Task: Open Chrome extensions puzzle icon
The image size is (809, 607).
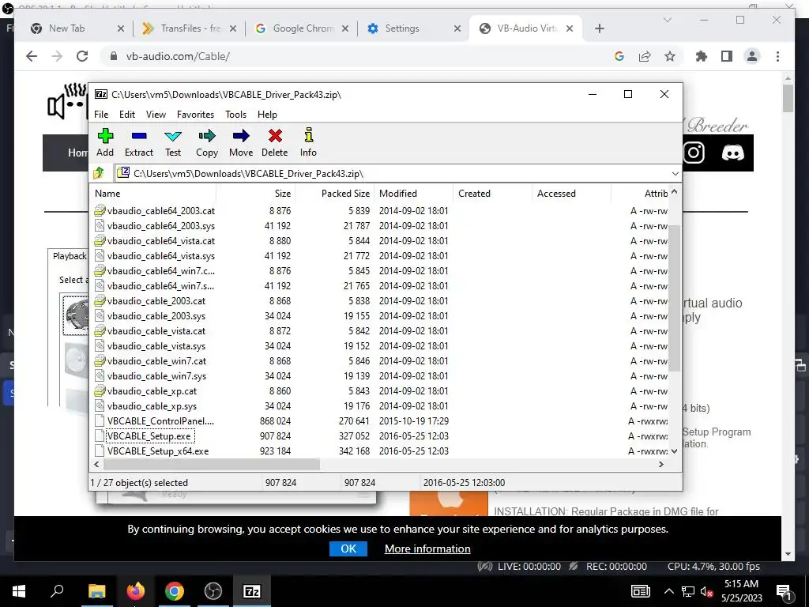Action: (702, 56)
